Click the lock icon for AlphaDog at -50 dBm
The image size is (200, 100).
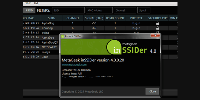tap(158, 23)
